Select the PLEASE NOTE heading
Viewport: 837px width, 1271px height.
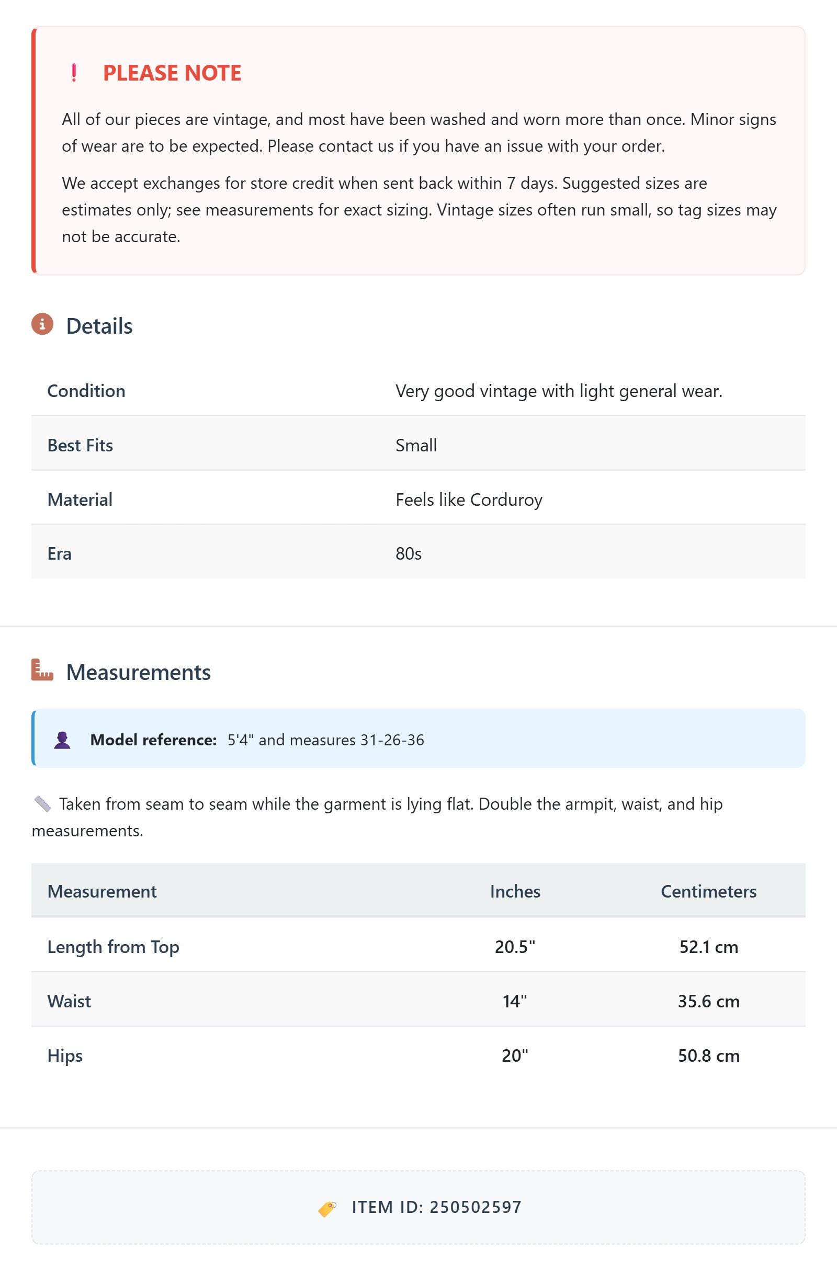click(172, 73)
